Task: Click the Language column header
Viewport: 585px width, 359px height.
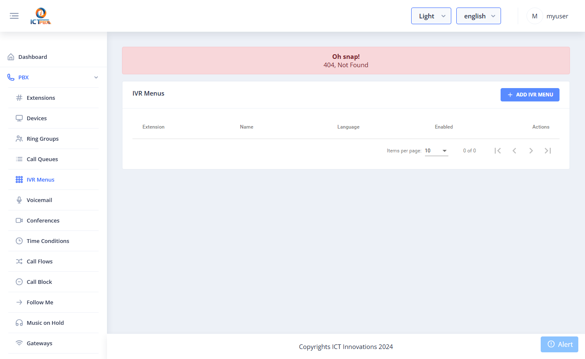Action: (348, 127)
